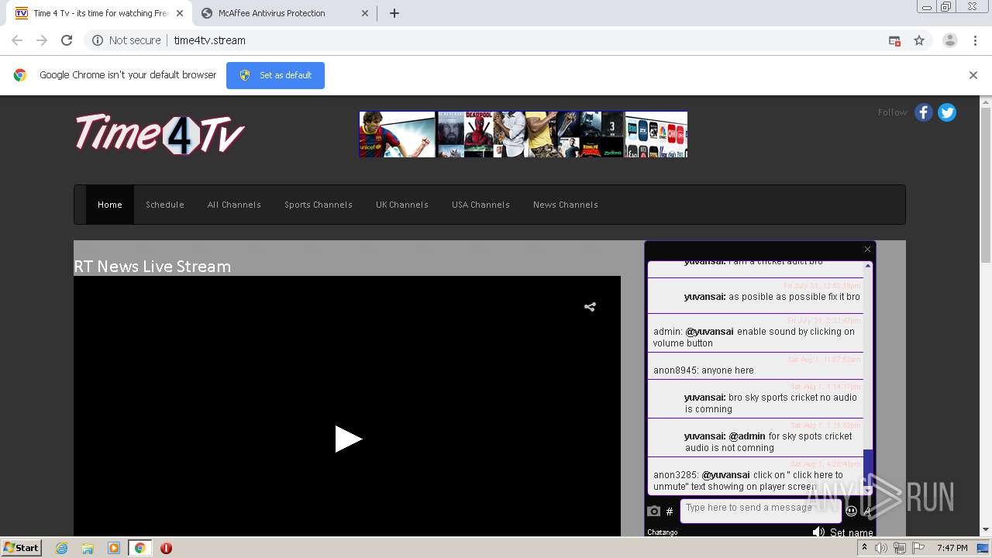Click the page vertical scrollbar
Image resolution: width=992 pixels, height=558 pixels.
pyautogui.click(x=986, y=184)
